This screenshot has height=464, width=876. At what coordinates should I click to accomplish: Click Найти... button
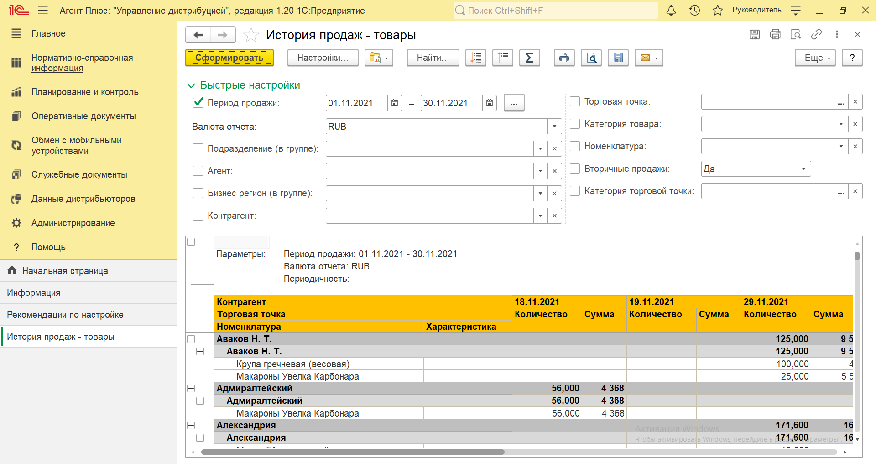click(x=433, y=58)
